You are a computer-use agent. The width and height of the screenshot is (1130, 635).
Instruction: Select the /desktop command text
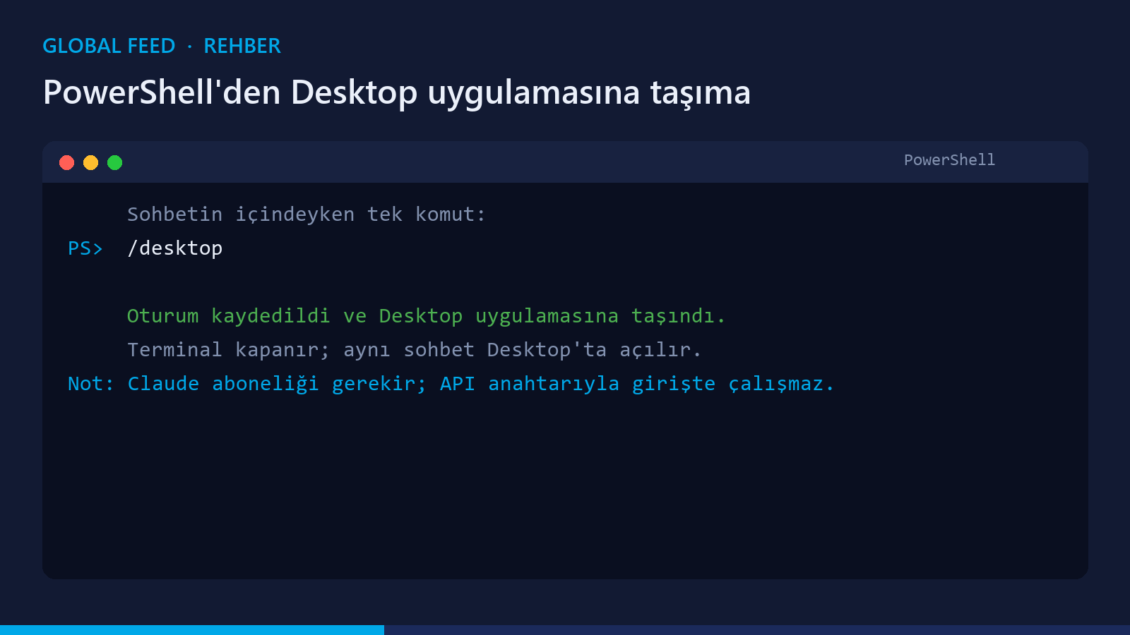click(x=175, y=248)
